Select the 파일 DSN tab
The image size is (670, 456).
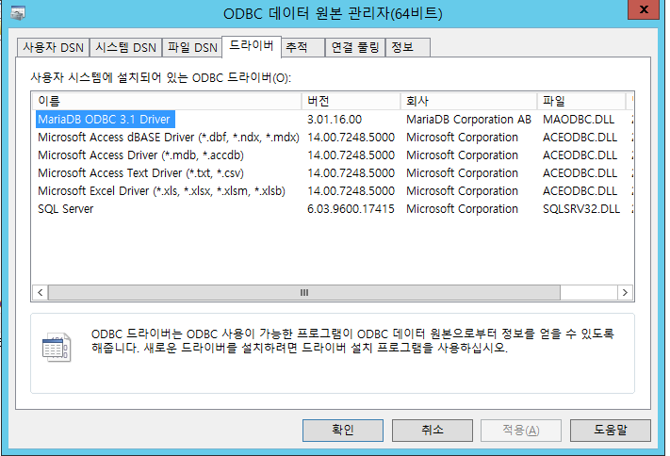[192, 47]
